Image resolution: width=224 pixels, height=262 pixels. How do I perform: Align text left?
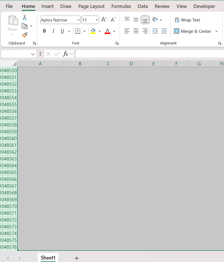127,31
